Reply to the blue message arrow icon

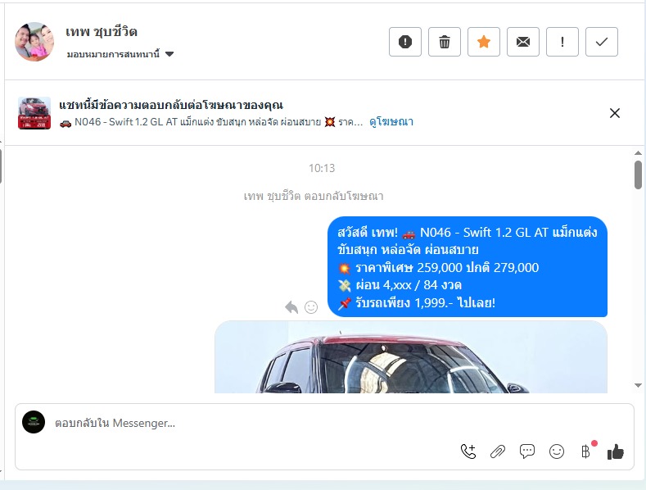(x=291, y=307)
